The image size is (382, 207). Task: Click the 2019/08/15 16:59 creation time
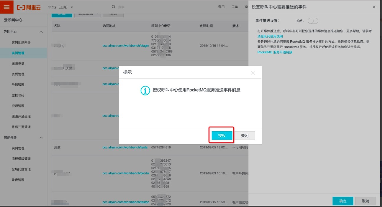point(214,202)
